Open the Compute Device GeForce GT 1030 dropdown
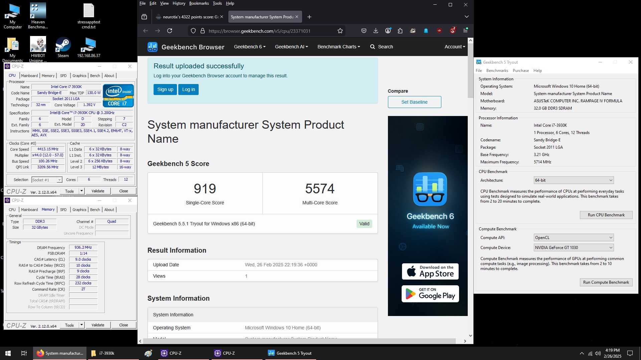Viewport: 641px width, 360px height. tap(574, 248)
